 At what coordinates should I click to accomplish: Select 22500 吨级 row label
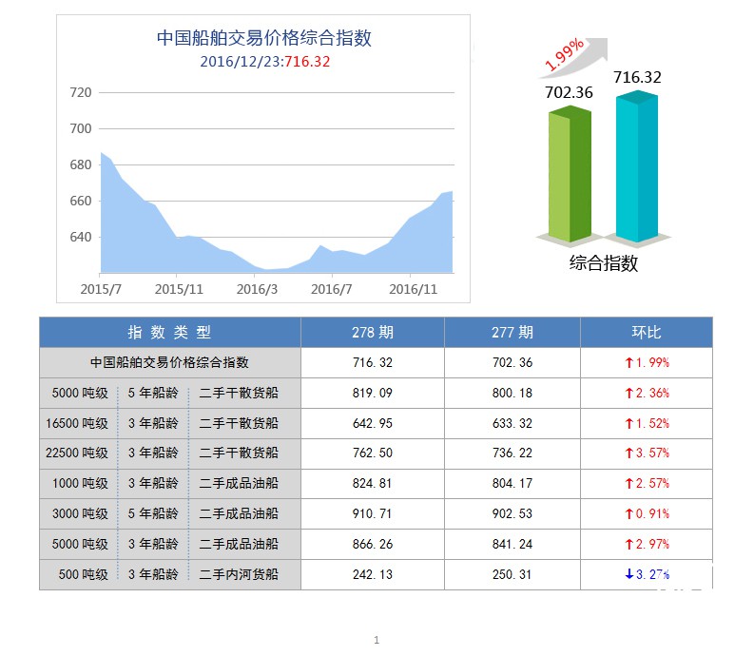point(77,453)
